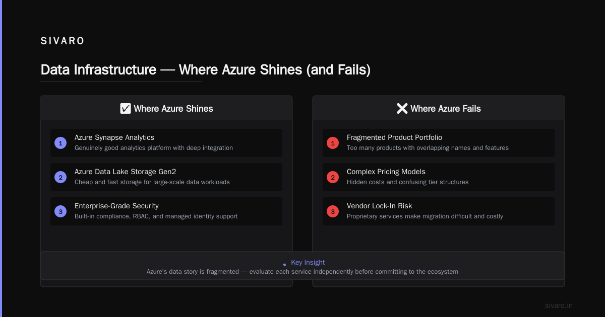The image size is (605, 317).
Task: Click 'Cheap and fast storage for large-scale data workloads'
Action: pyautogui.click(x=152, y=182)
